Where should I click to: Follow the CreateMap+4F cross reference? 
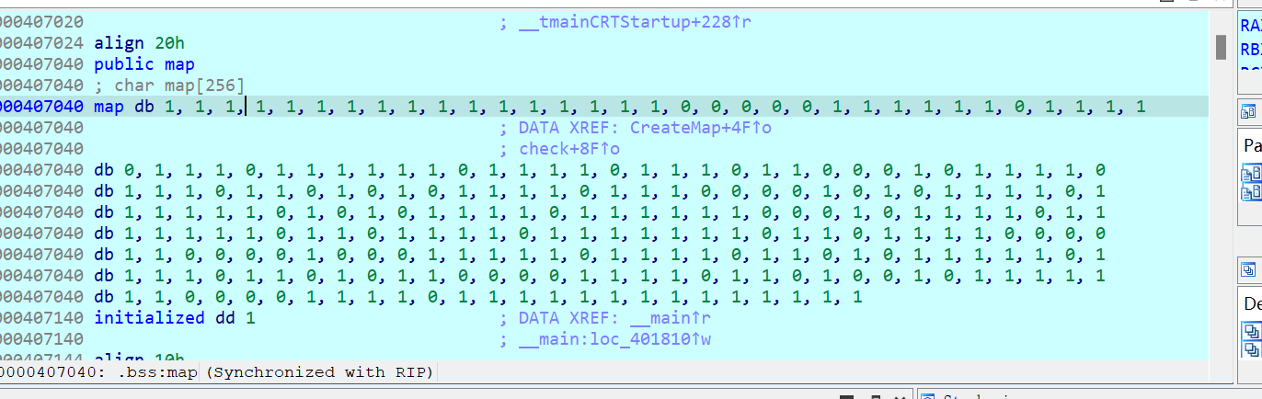[700, 128]
